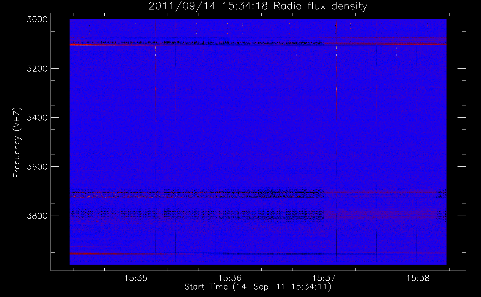
Task: Click the 3400 frequency axis label
Action: (x=37, y=118)
